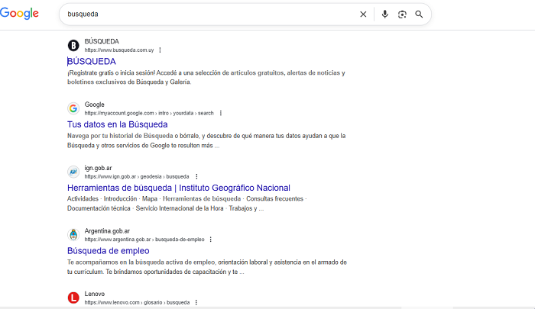The image size is (535, 309).
Task: Open more options for ign.gob.ar result
Action: coord(196,176)
